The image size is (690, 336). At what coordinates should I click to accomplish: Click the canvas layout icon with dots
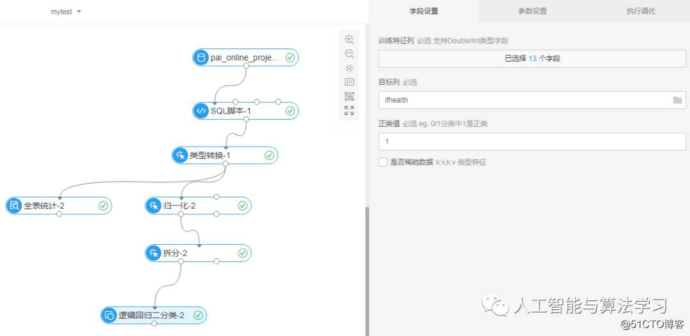tap(349, 82)
